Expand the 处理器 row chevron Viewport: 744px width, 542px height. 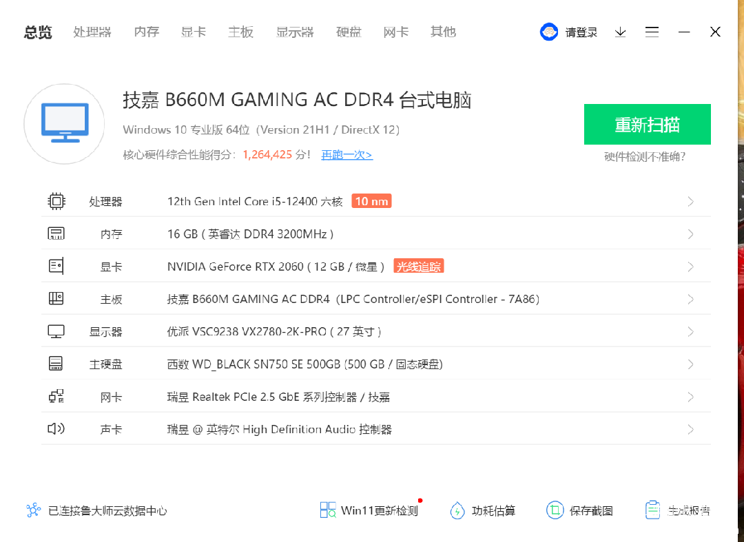point(691,202)
